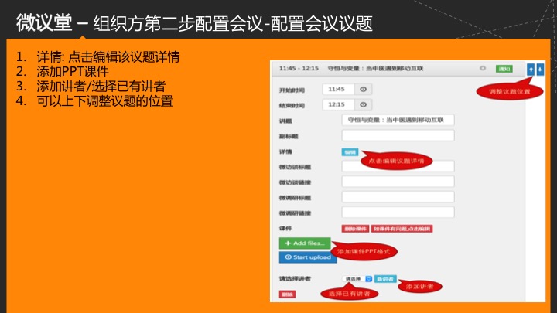Screen dimensions: 557x313
Task: Click the 结束时间 field showing 12:15
Action: 340,104
